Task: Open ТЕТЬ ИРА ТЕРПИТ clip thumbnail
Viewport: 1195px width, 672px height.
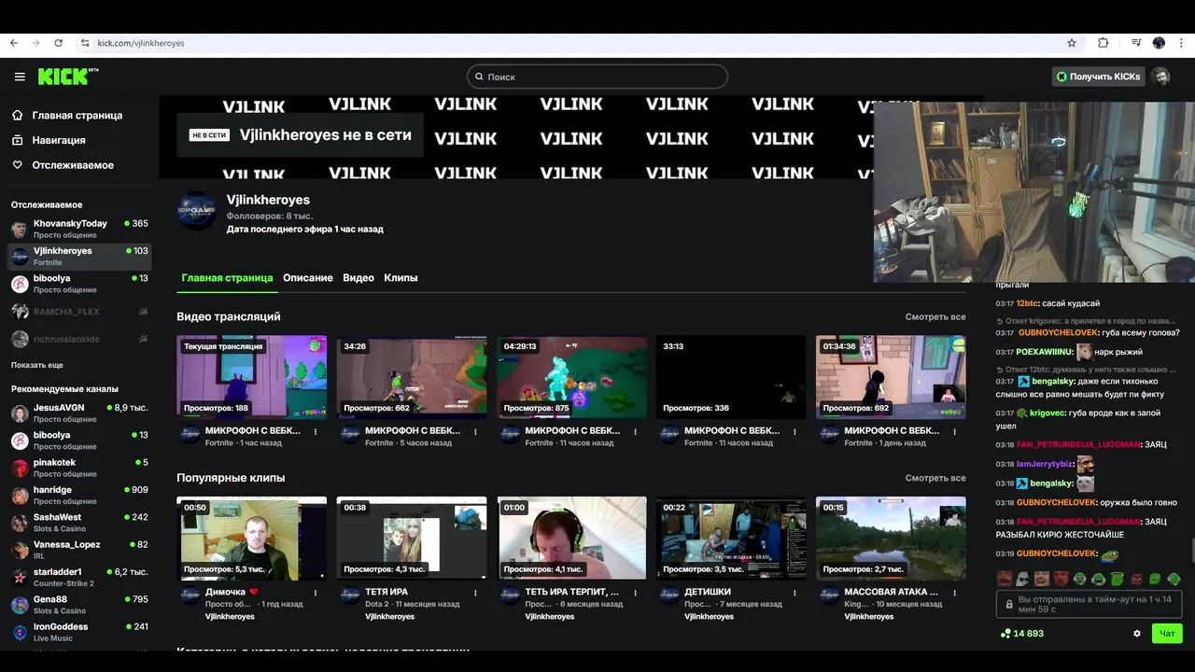Action: (571, 539)
